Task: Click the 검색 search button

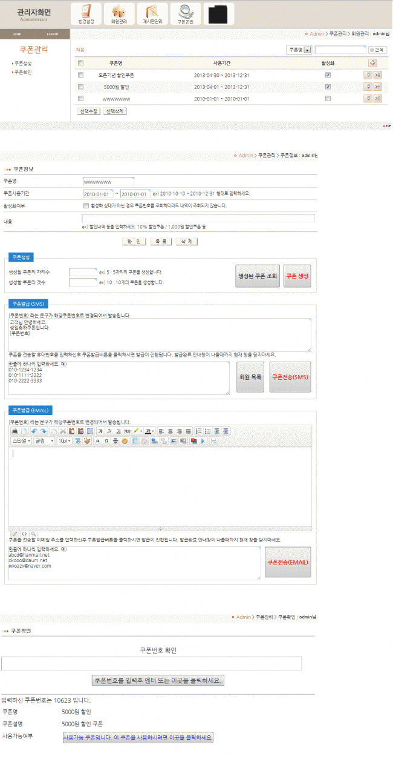Action: pos(377,50)
